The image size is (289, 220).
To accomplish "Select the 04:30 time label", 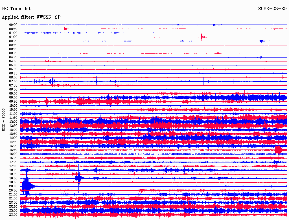I will tap(13, 61).
